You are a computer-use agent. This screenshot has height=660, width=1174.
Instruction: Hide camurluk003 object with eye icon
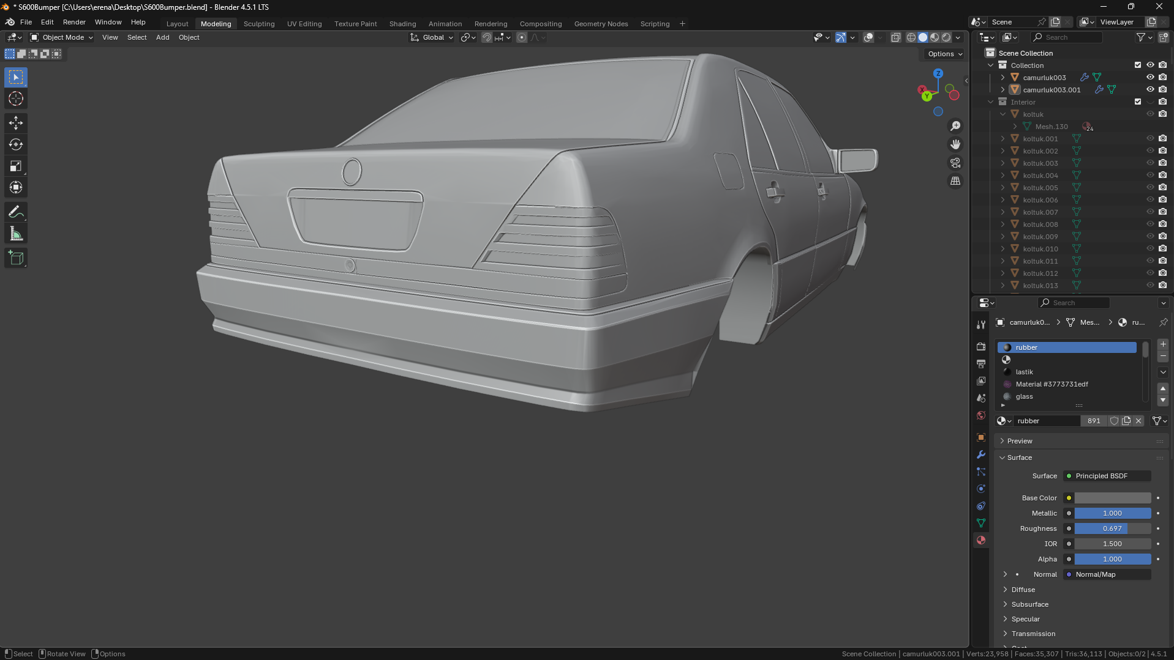1150,77
